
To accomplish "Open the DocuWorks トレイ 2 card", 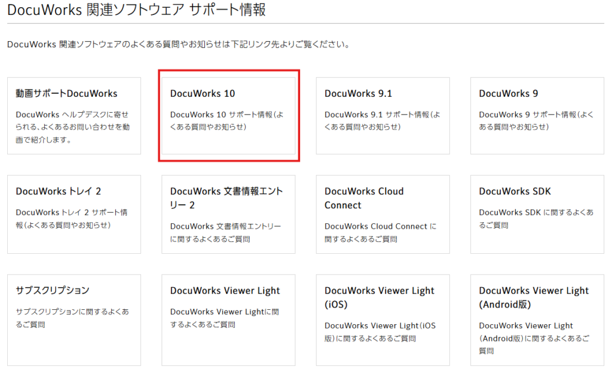I will pyautogui.click(x=74, y=214).
